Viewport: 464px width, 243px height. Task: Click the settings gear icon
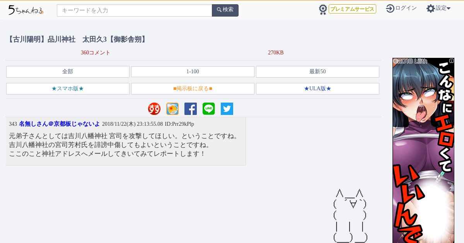tap(430, 8)
